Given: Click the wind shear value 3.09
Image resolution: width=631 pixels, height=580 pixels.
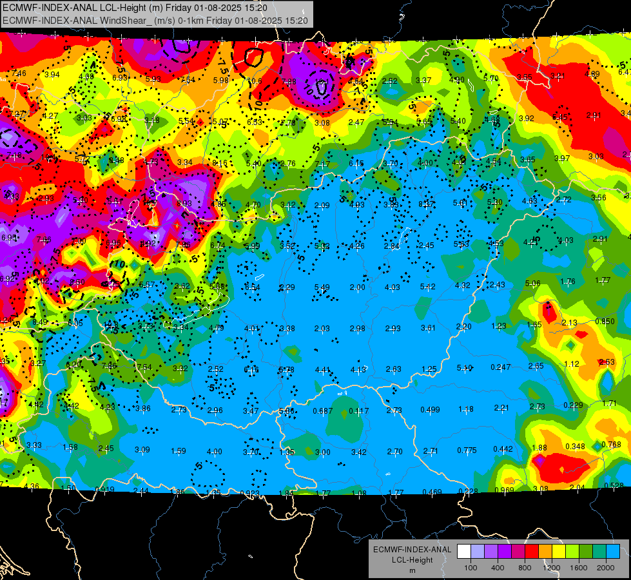Looking at the screenshot, I should [142, 450].
